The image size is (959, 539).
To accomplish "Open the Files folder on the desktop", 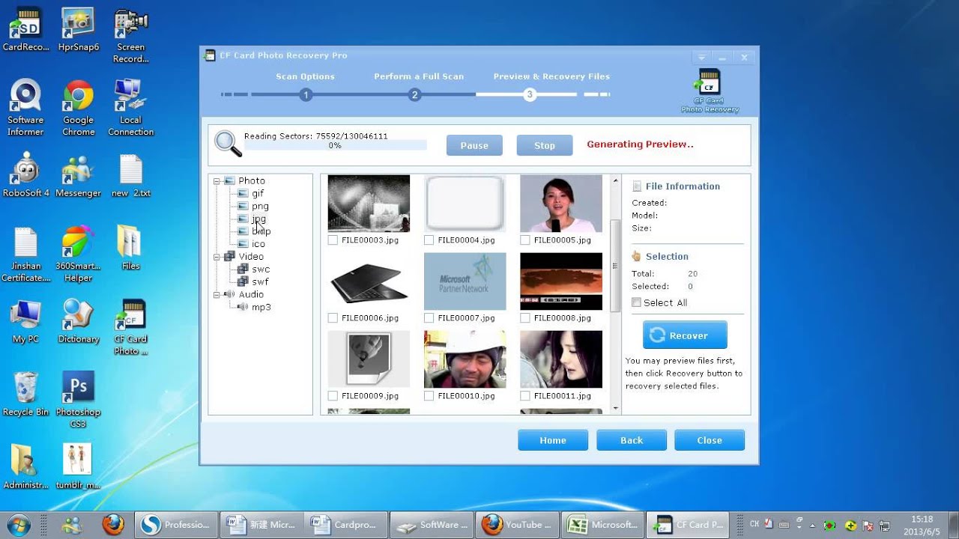I will click(130, 248).
